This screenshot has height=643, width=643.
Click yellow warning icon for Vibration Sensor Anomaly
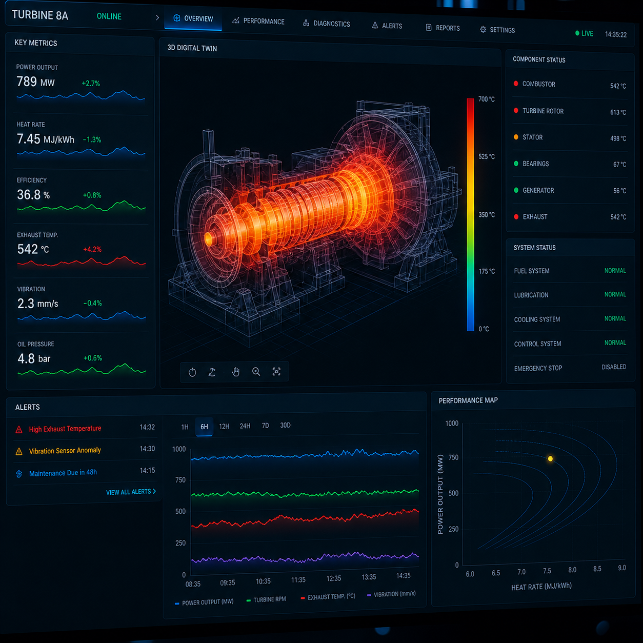click(19, 452)
